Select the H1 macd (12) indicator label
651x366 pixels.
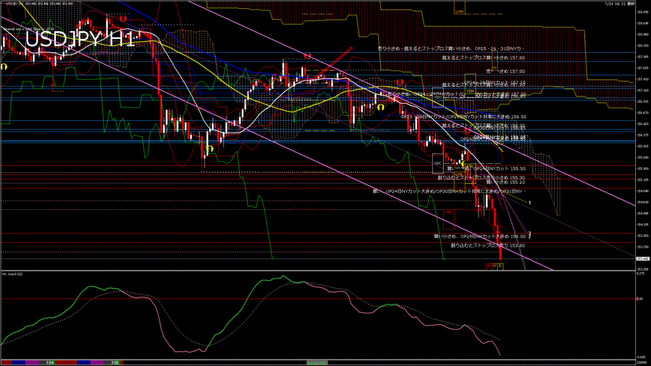pos(13,274)
